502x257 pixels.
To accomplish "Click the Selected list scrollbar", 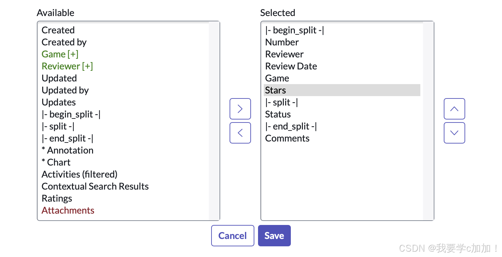I will [x=428, y=121].
